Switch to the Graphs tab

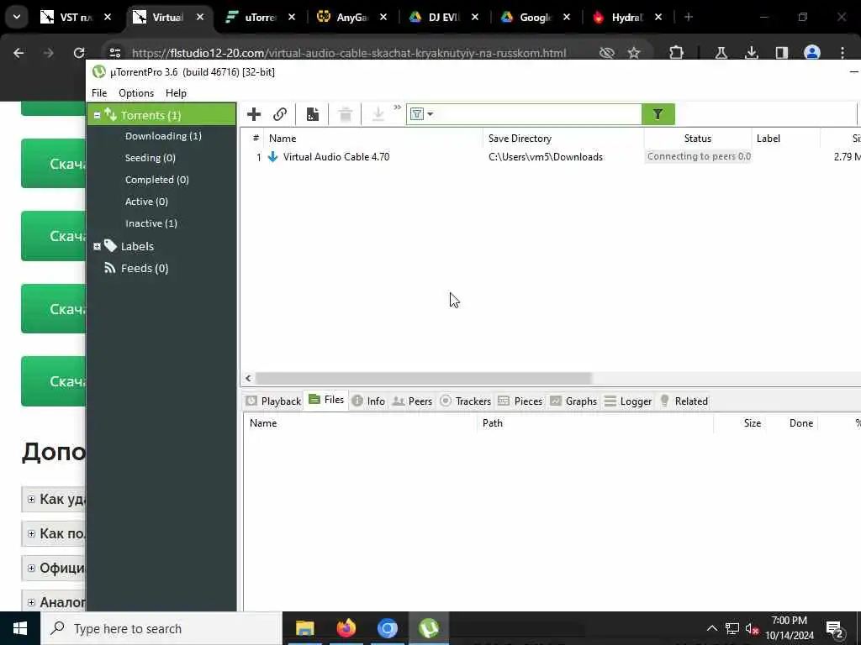(573, 401)
